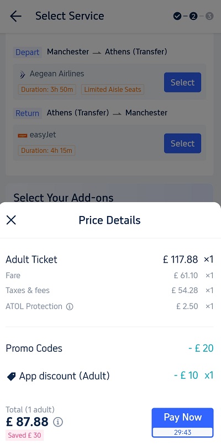Tap the easyJet logo
This screenshot has width=221, height=447.
point(23,135)
